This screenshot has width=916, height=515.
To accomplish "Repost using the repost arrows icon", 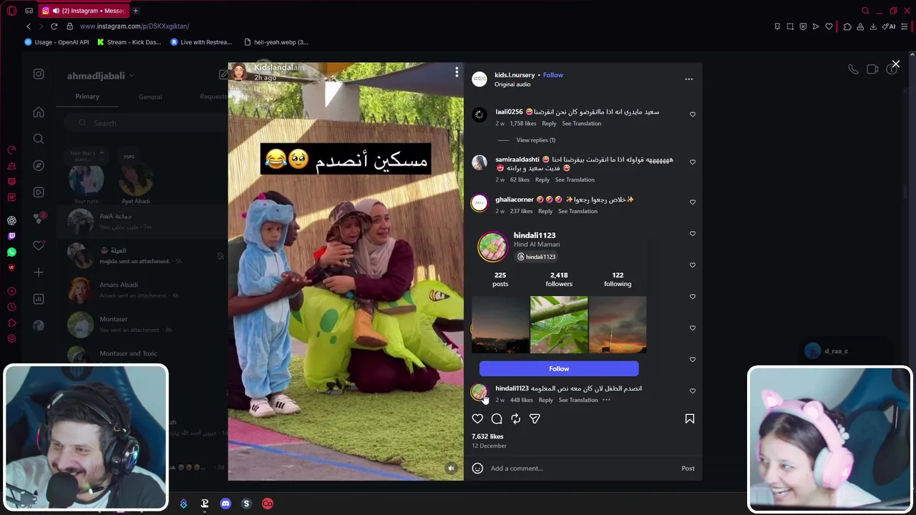I will (515, 419).
